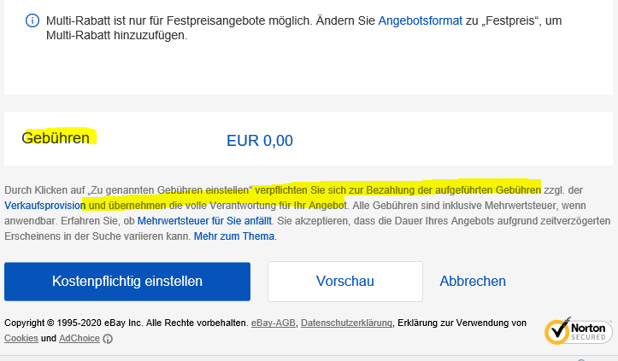Click the quoted „Festpreis" word in the notice
Viewport: 618px width, 361px height.
504,20
